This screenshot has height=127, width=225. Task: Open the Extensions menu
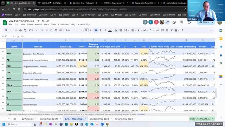click(x=63, y=24)
